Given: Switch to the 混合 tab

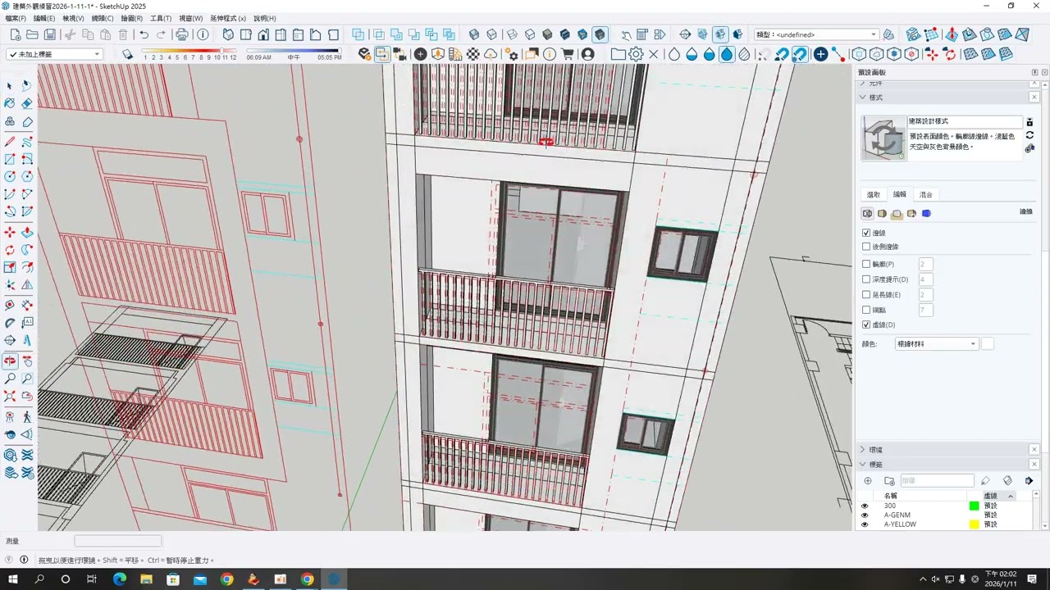Looking at the screenshot, I should (926, 195).
